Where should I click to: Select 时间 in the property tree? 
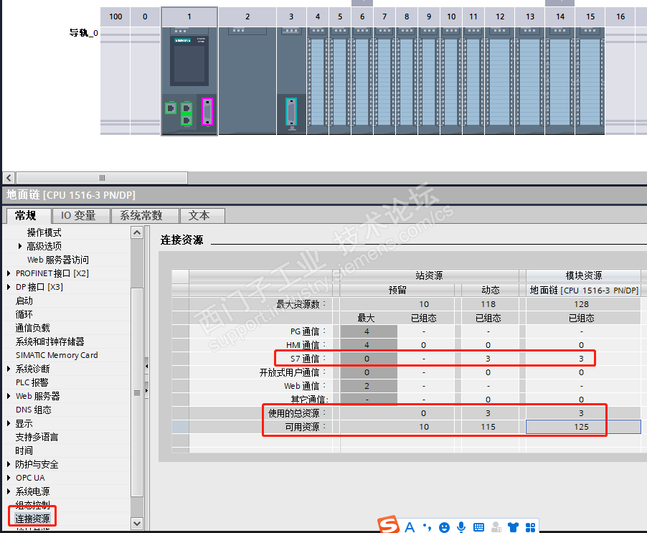point(24,451)
